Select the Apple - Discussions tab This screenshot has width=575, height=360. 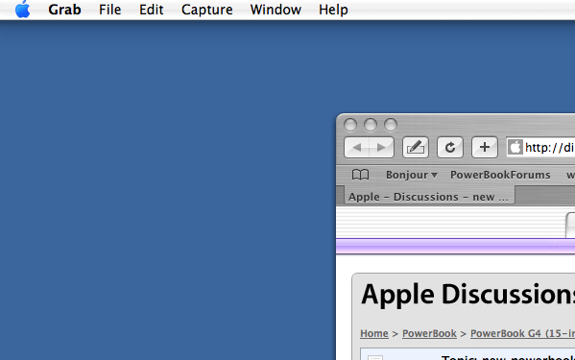pyautogui.click(x=429, y=197)
